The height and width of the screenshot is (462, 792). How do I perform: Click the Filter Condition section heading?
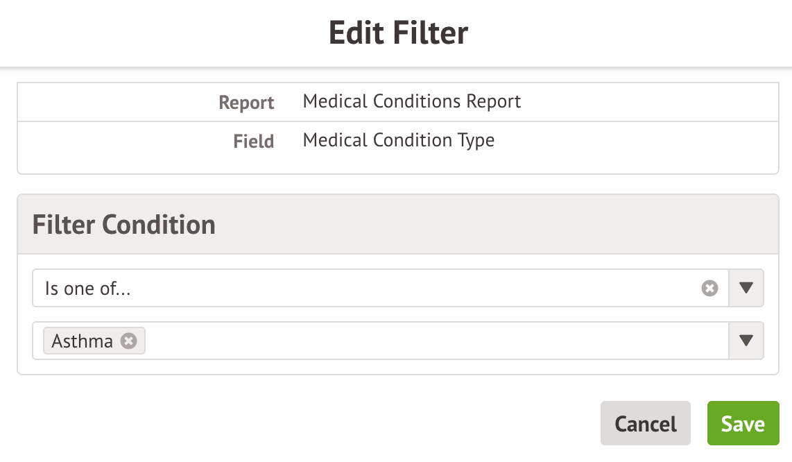click(x=124, y=225)
